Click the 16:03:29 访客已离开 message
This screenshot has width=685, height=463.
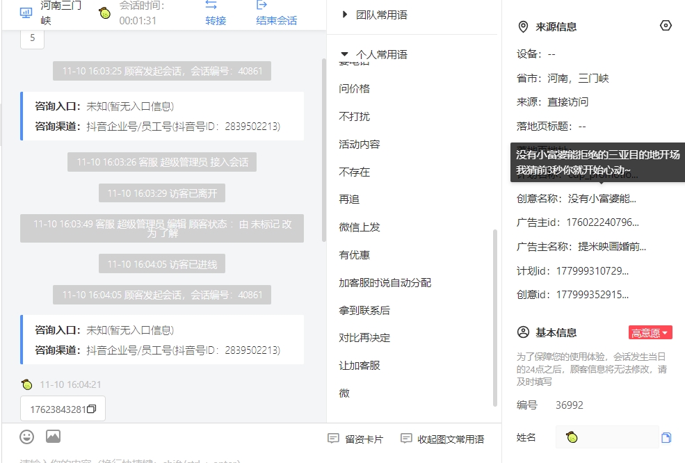(162, 193)
